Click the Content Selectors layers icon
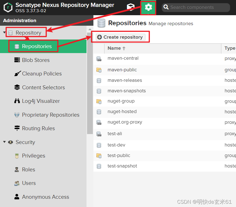236x207 pixels. tap(17, 87)
